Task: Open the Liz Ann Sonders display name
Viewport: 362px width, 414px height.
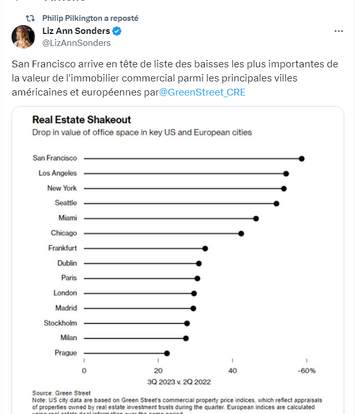Action: (76, 31)
